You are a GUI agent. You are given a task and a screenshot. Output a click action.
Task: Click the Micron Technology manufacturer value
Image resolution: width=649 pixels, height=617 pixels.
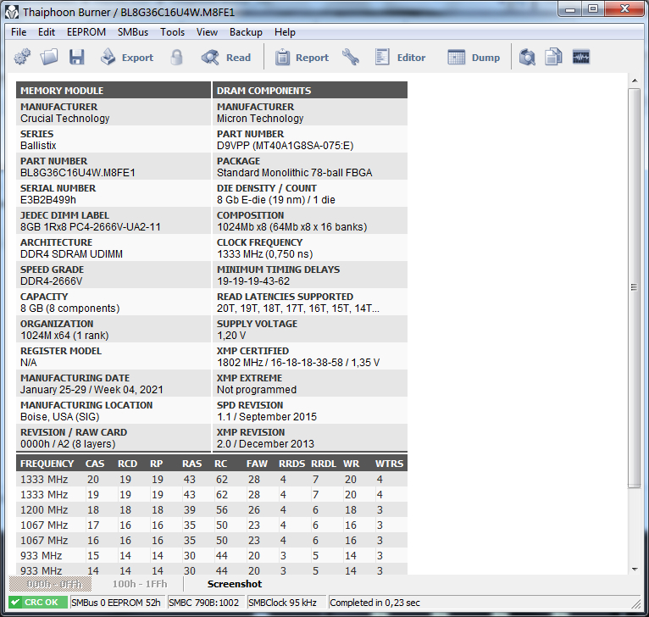[260, 119]
